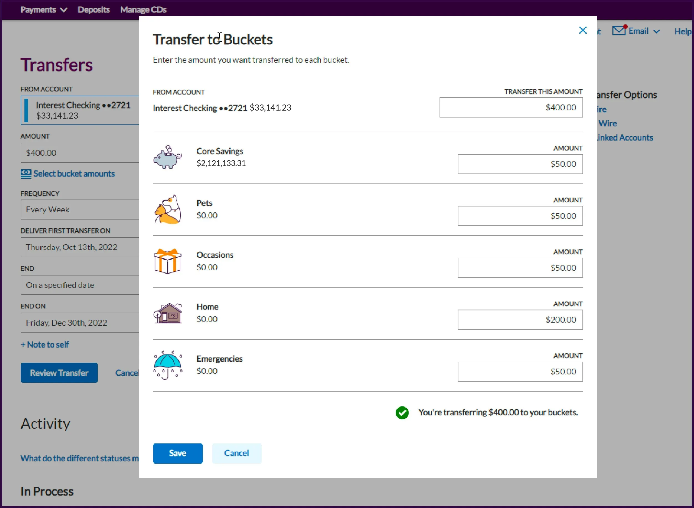Click Select bucket amounts link
This screenshot has width=694, height=508.
74,174
